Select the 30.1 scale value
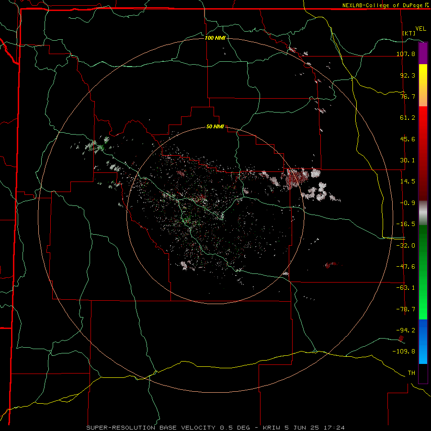431x431 pixels. [x=408, y=160]
